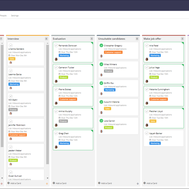Toggle completion check on Julius Vega card
The width and height of the screenshot is (189, 189).
click(x=147, y=67)
